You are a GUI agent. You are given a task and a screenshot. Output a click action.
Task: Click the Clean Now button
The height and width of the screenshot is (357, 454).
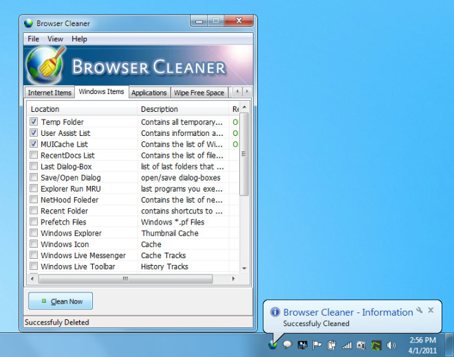coord(61,301)
